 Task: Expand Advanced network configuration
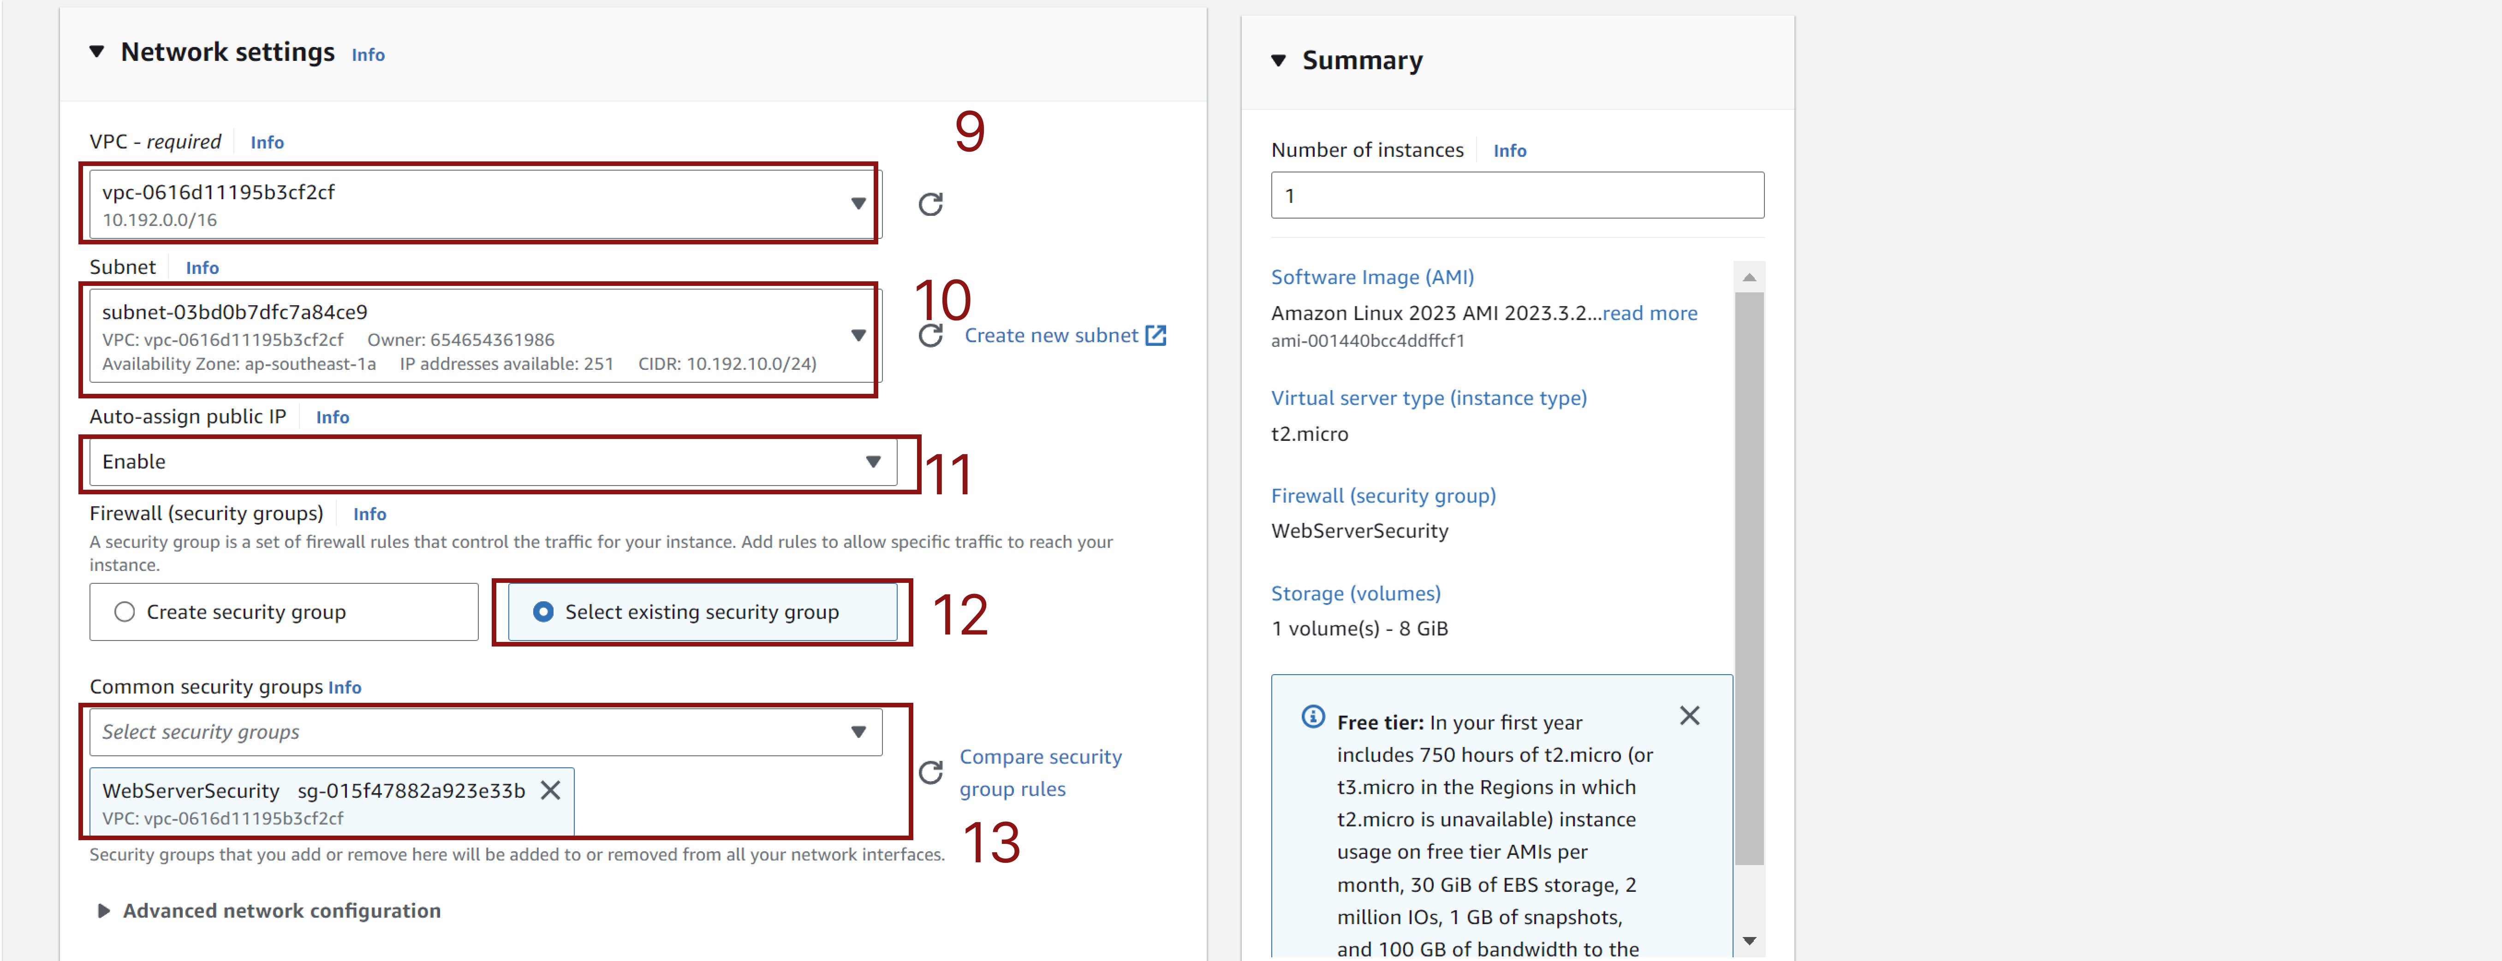pos(103,911)
